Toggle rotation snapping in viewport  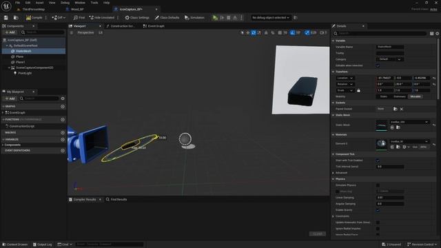293,33
